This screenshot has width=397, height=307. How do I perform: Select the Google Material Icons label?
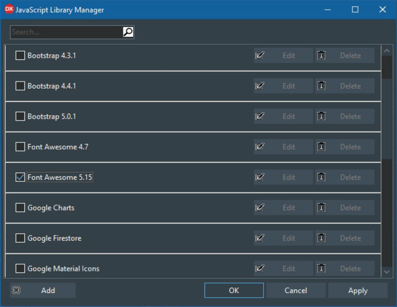(63, 269)
